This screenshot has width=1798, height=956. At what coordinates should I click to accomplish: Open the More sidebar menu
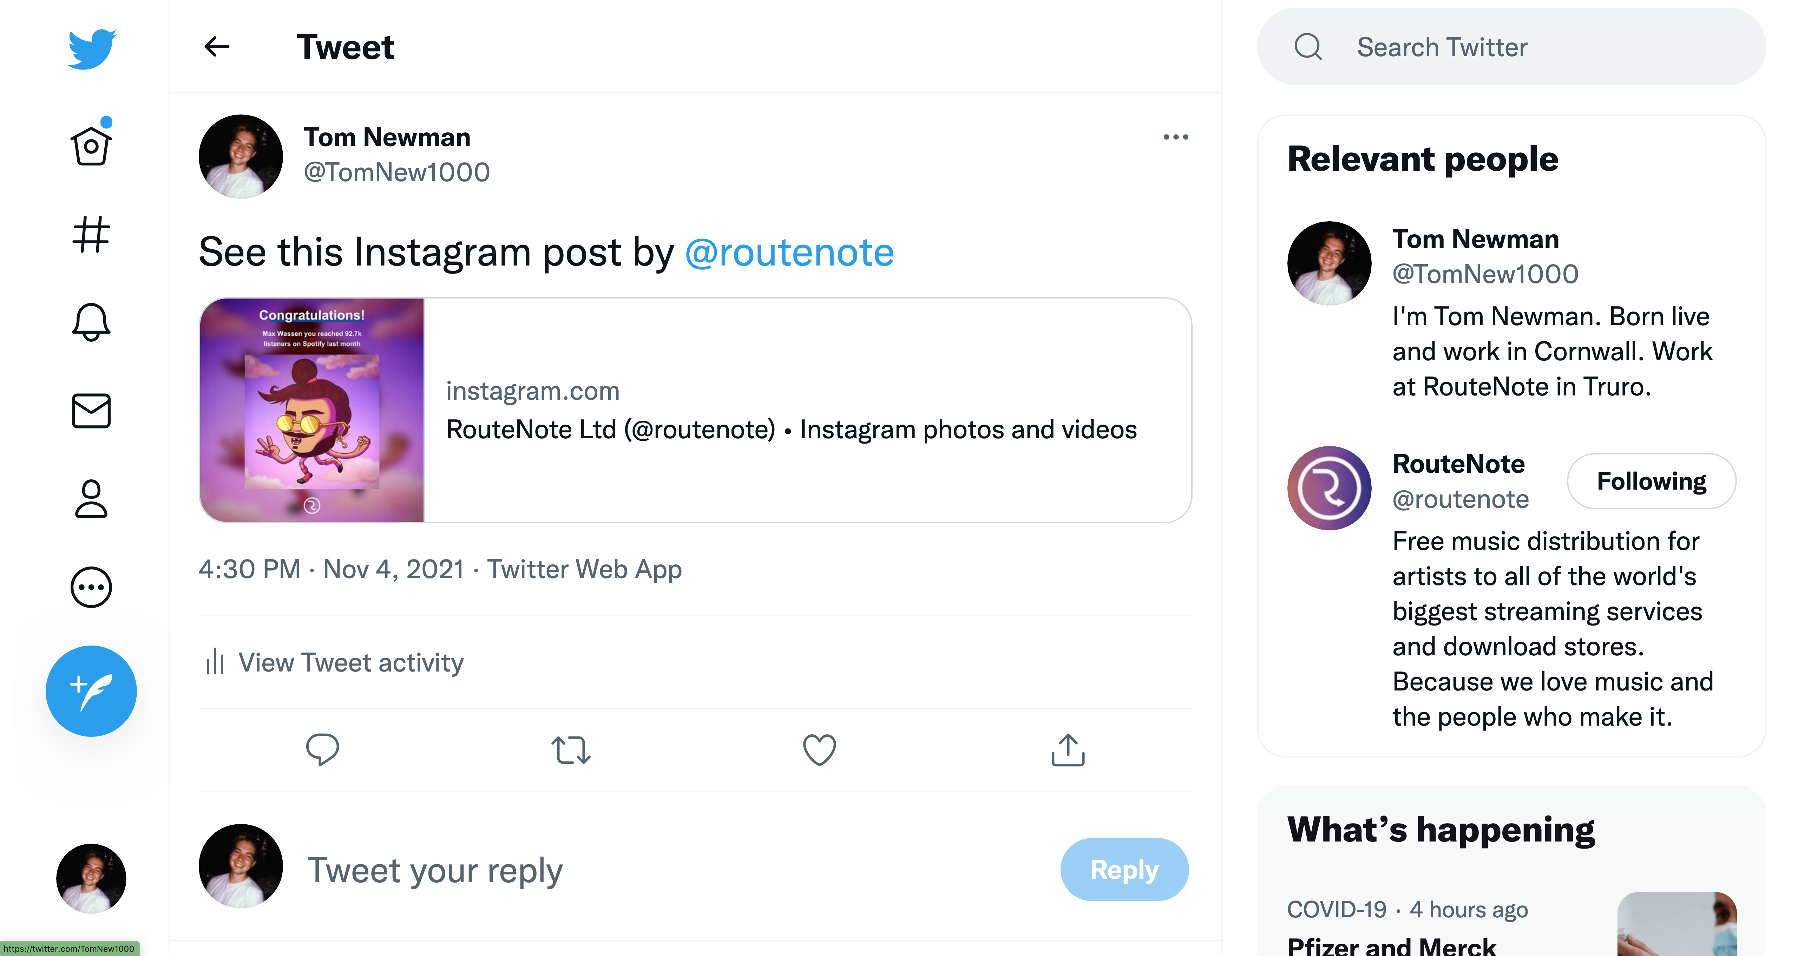point(91,587)
